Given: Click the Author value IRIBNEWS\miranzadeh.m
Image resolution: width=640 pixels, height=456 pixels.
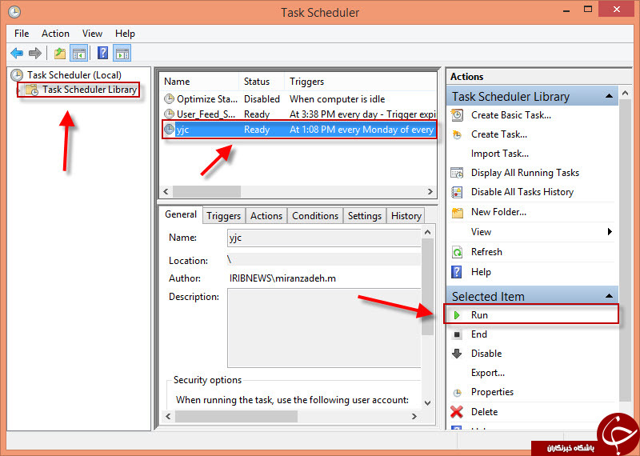Looking at the screenshot, I should click(282, 278).
